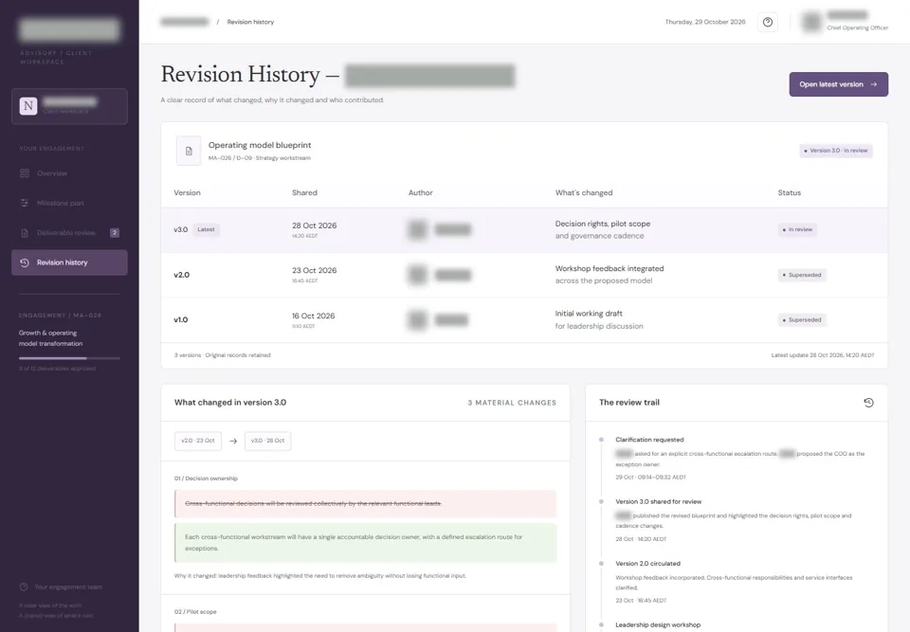Click the Revision history breadcrumb
The width and height of the screenshot is (910, 632).
(x=250, y=22)
